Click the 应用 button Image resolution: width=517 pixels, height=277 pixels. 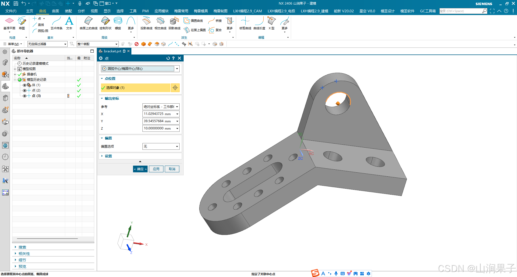click(156, 169)
